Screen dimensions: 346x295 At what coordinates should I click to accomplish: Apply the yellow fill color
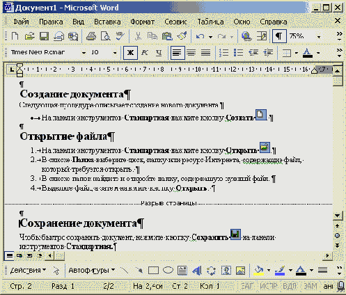point(259,271)
